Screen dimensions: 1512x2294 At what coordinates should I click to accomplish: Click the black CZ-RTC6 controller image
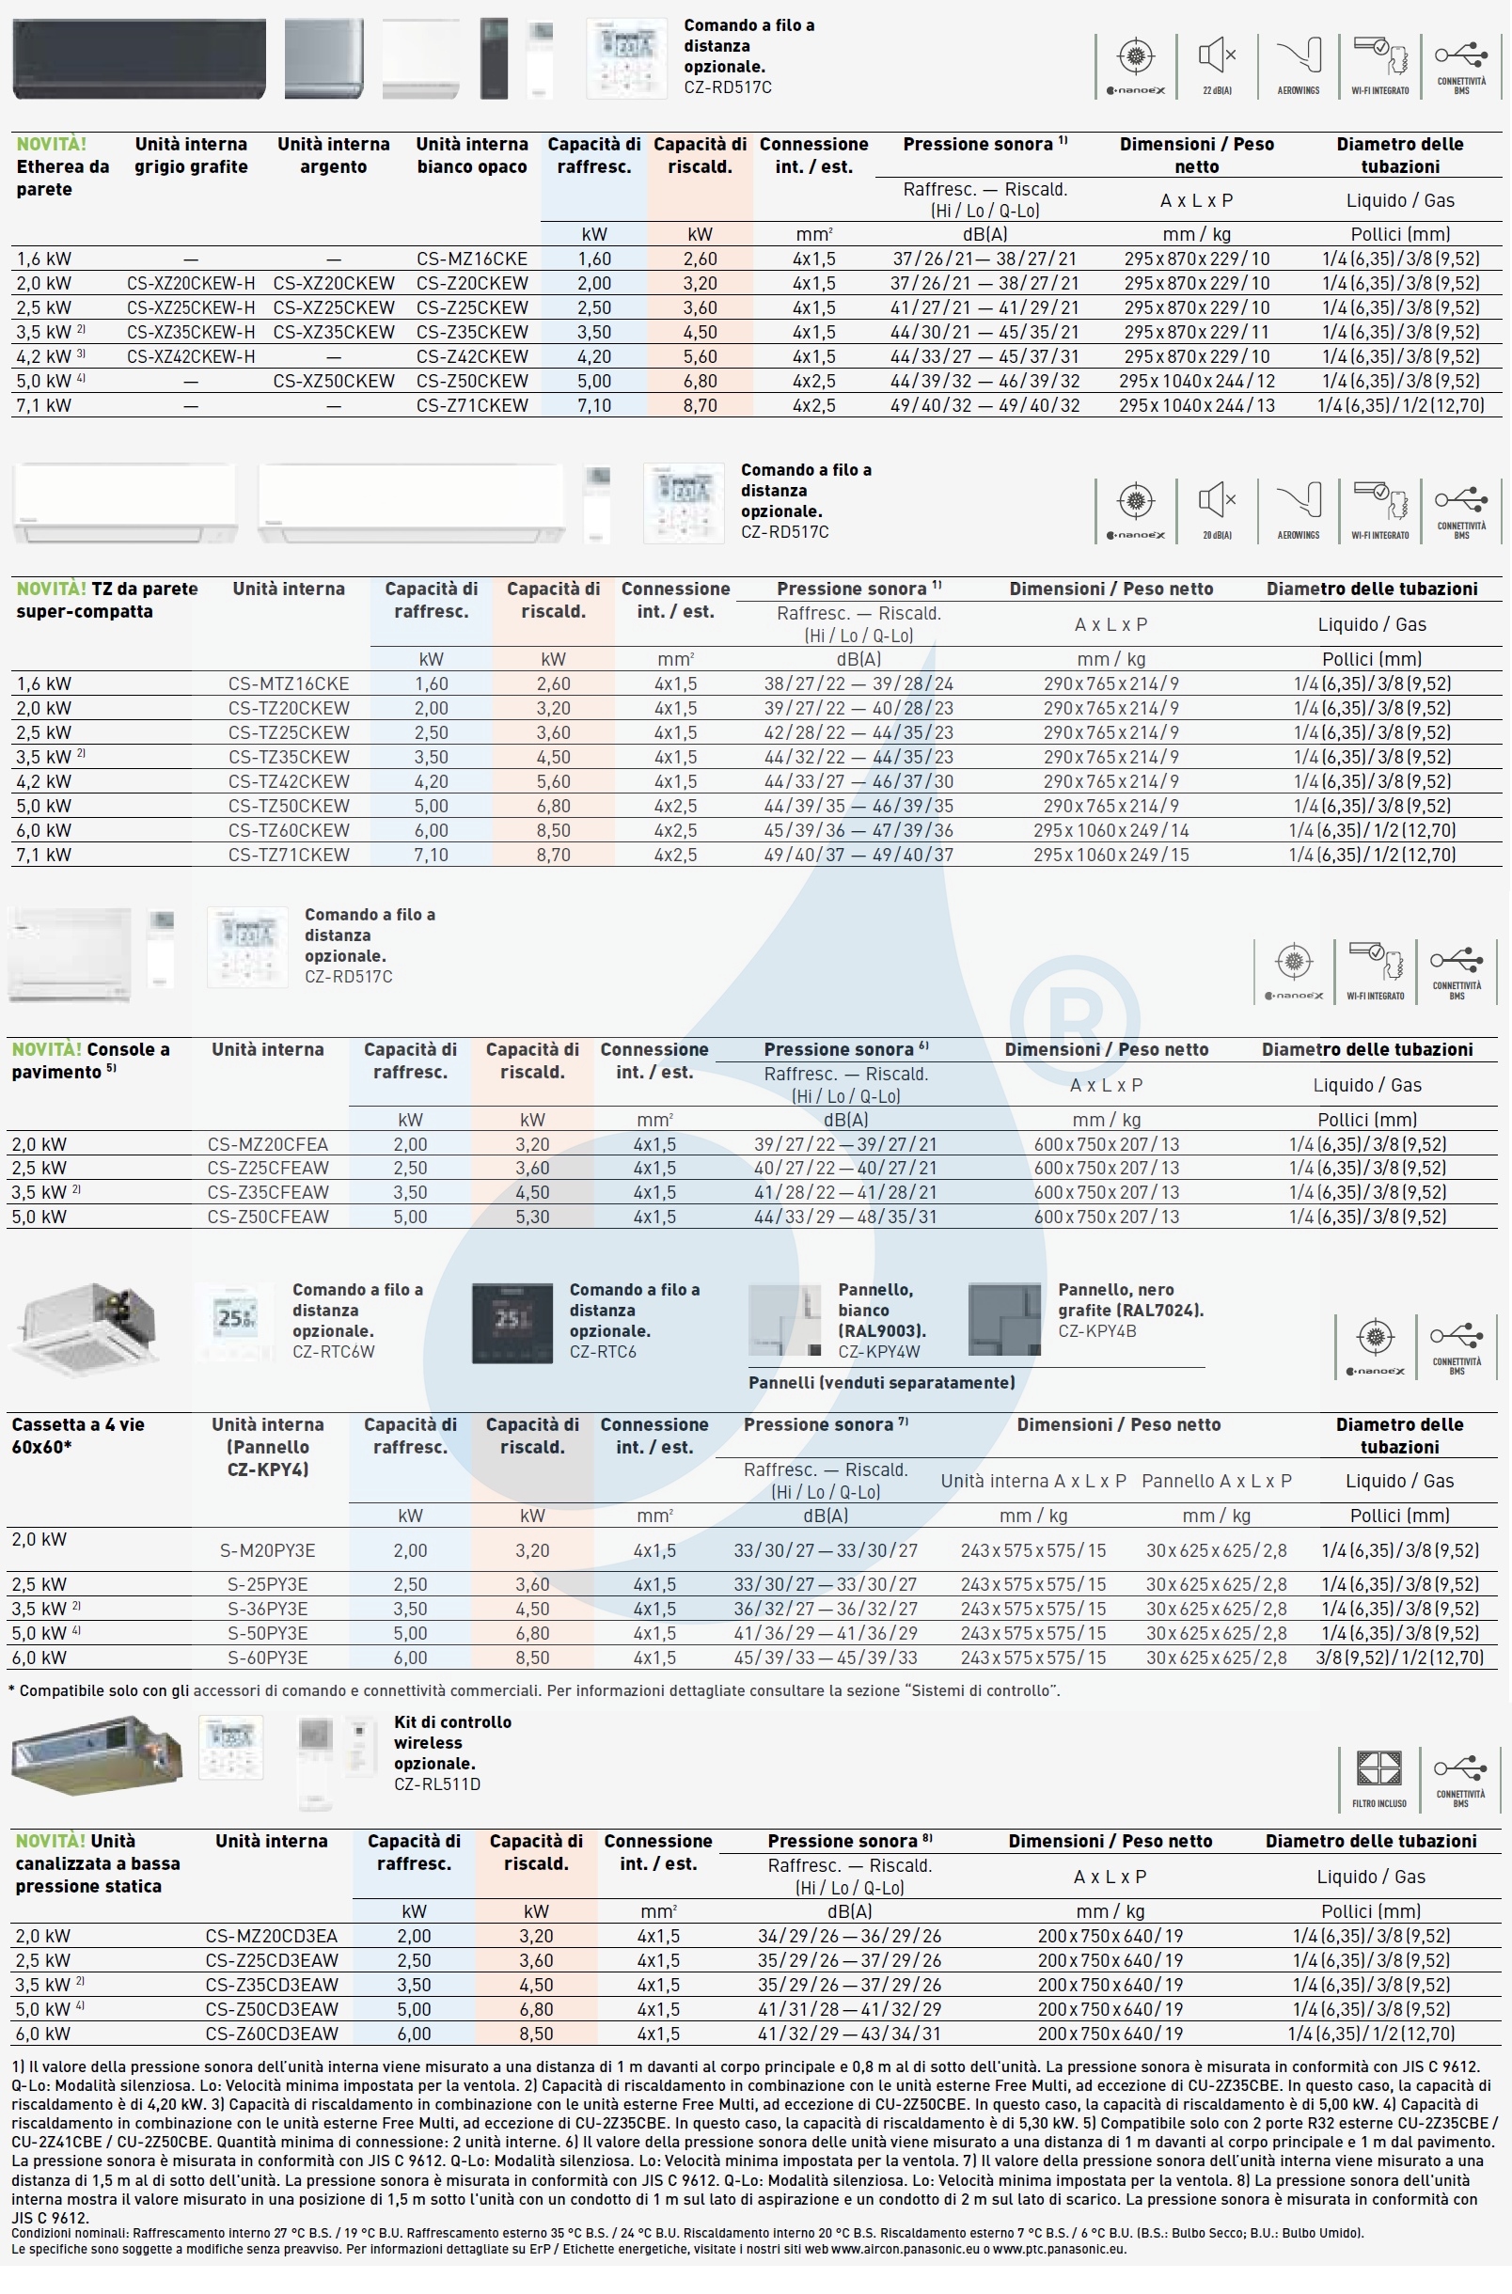click(x=512, y=1322)
